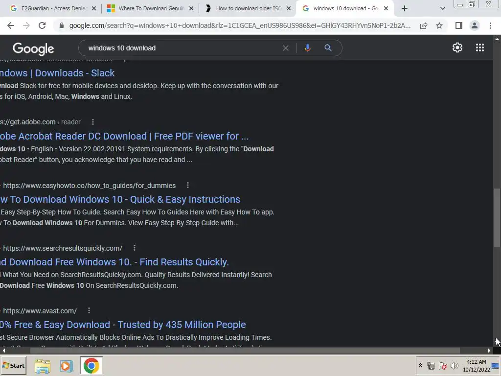Open the Chrome profile avatar menu
Screen dimensions: 501x376
click(475, 25)
